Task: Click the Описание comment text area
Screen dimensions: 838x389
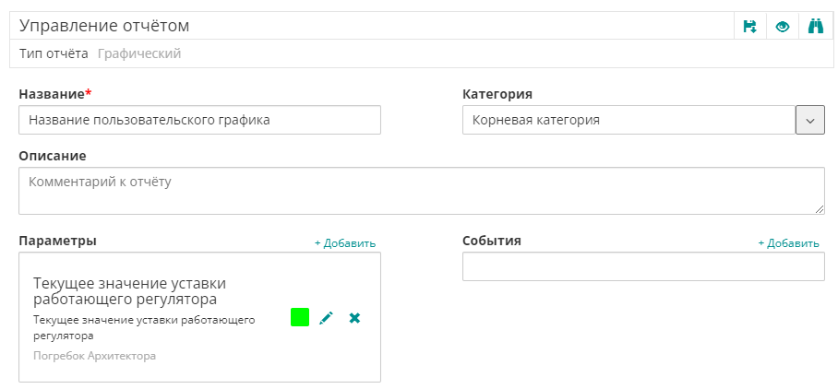Action: click(x=421, y=191)
